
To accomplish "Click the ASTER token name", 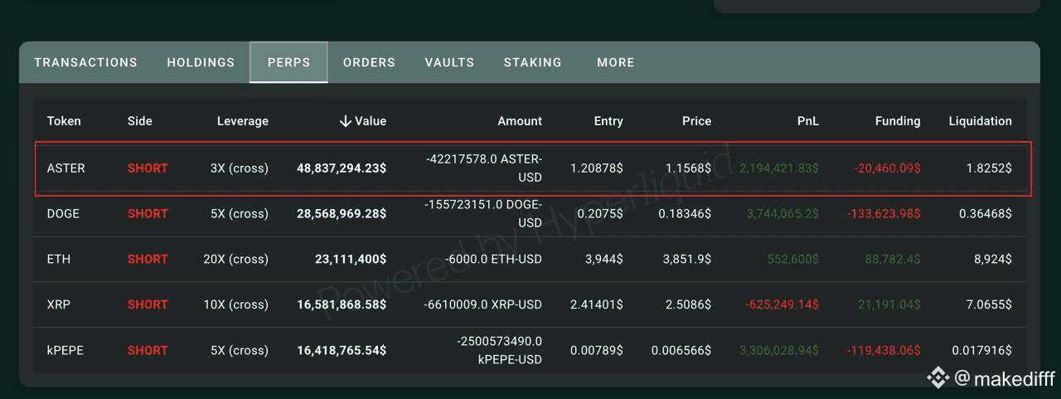I will 66,168.
